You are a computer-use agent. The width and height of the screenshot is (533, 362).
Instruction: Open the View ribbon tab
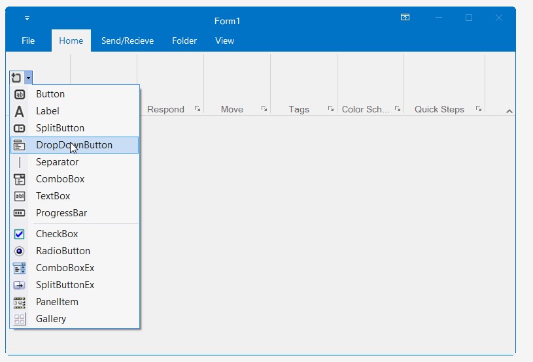225,41
